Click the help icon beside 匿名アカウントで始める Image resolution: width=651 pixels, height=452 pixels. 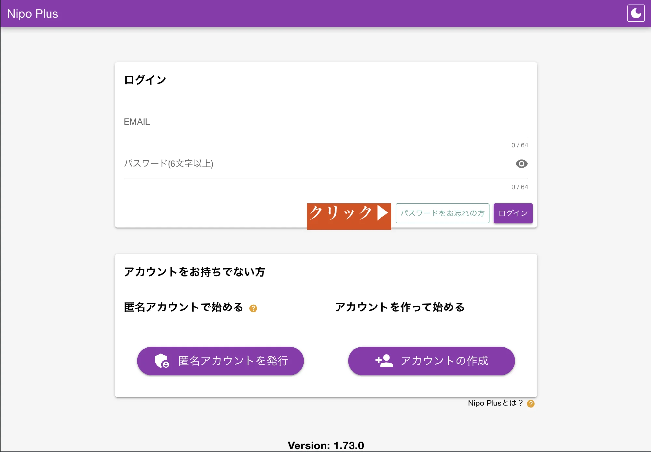coord(253,308)
